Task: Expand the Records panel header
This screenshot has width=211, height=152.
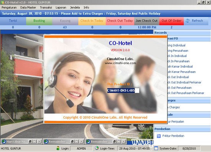Action: click(182, 33)
